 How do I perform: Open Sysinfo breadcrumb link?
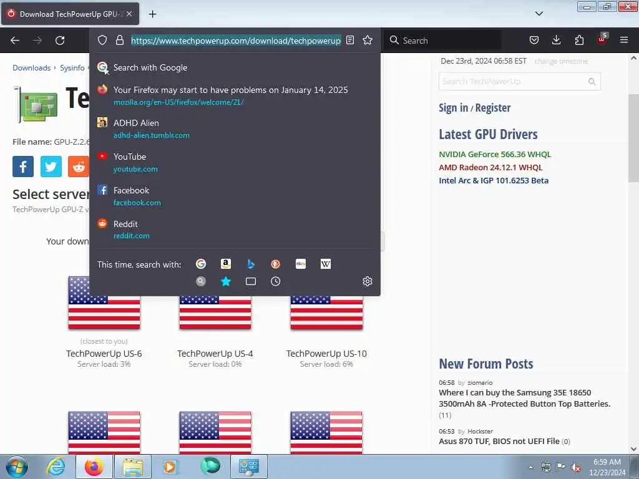[72, 67]
